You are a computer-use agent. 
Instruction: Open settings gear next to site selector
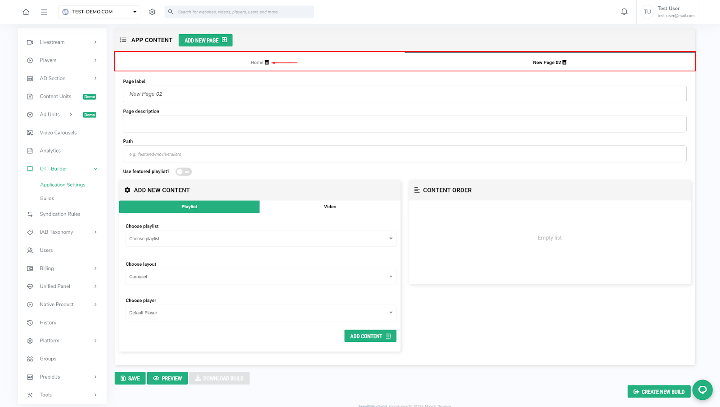(x=152, y=12)
